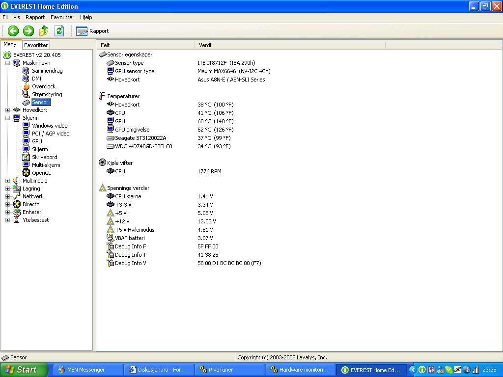The width and height of the screenshot is (503, 377).
Task: Select the Debug Info V row
Action: pyautogui.click(x=184, y=263)
